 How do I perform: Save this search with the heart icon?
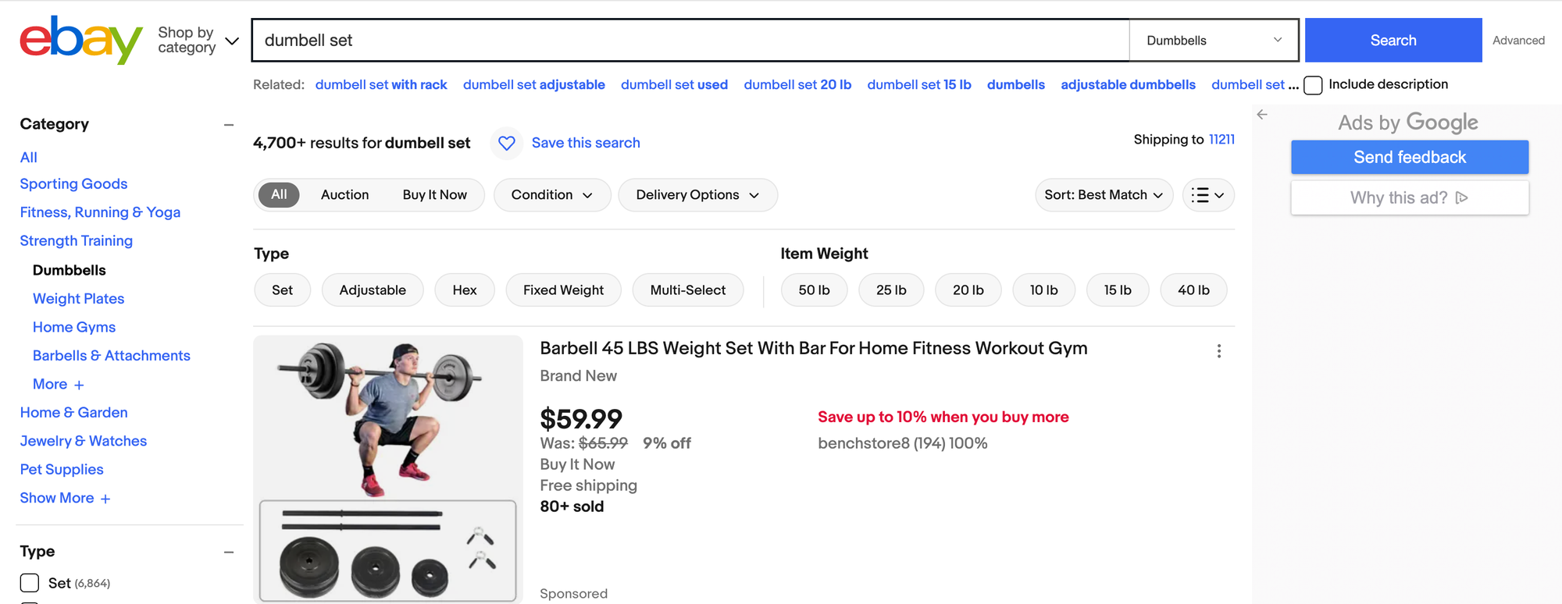tap(507, 143)
